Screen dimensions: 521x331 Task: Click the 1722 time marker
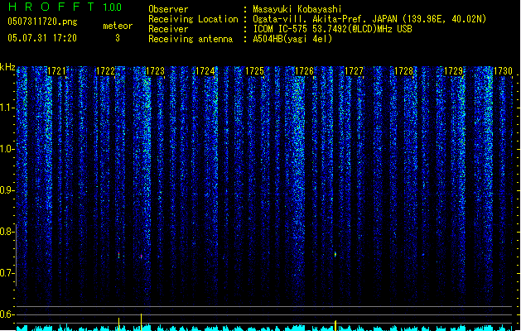click(x=105, y=71)
